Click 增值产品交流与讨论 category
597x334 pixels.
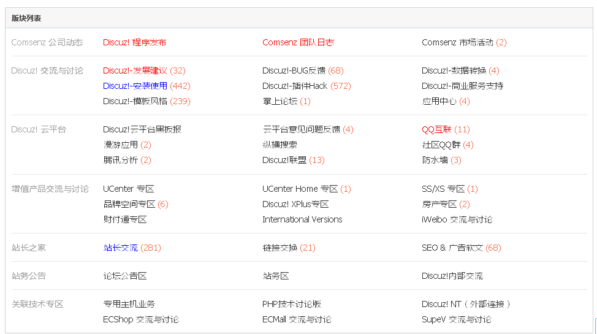50,189
